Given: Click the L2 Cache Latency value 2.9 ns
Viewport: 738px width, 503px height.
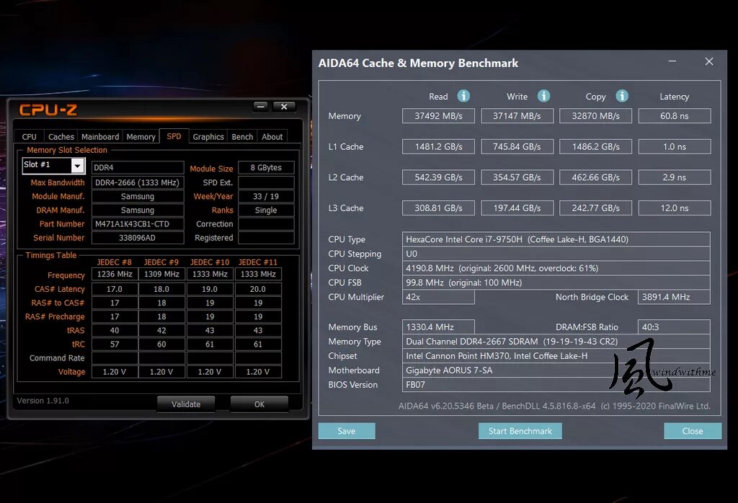Looking at the screenshot, I should point(675,177).
